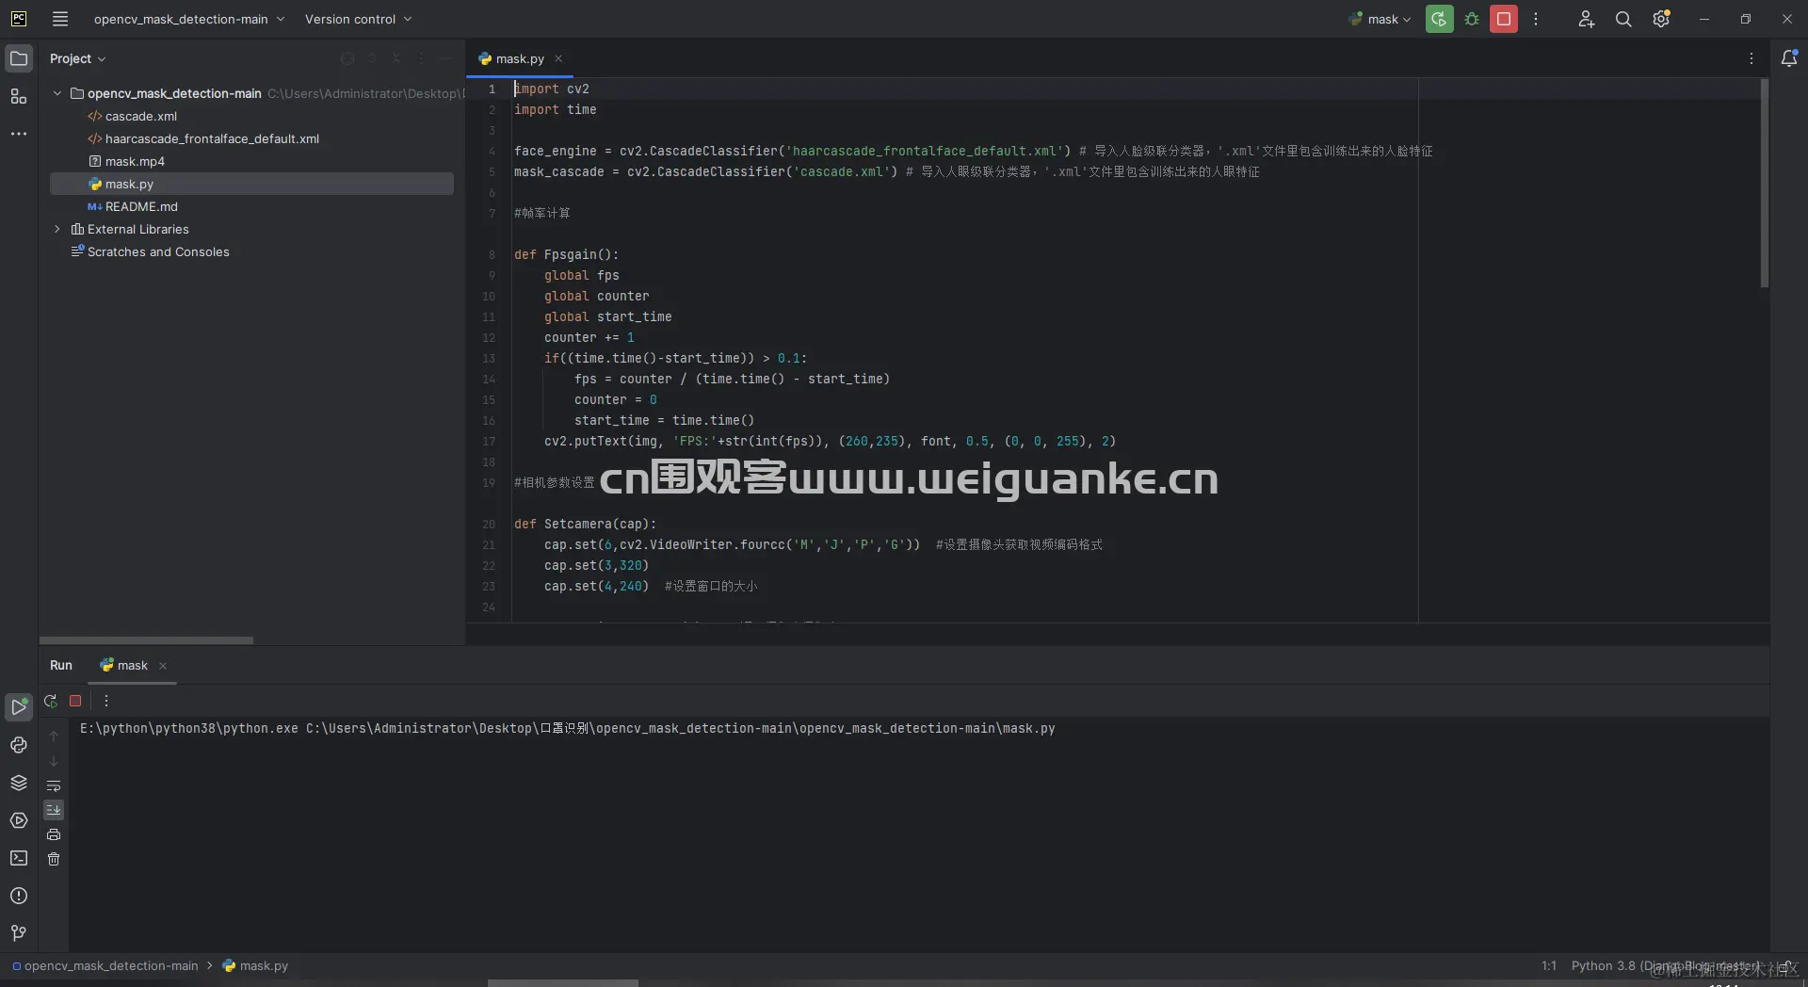Open the Problems tool window
Image resolution: width=1808 pixels, height=987 pixels.
click(x=19, y=896)
